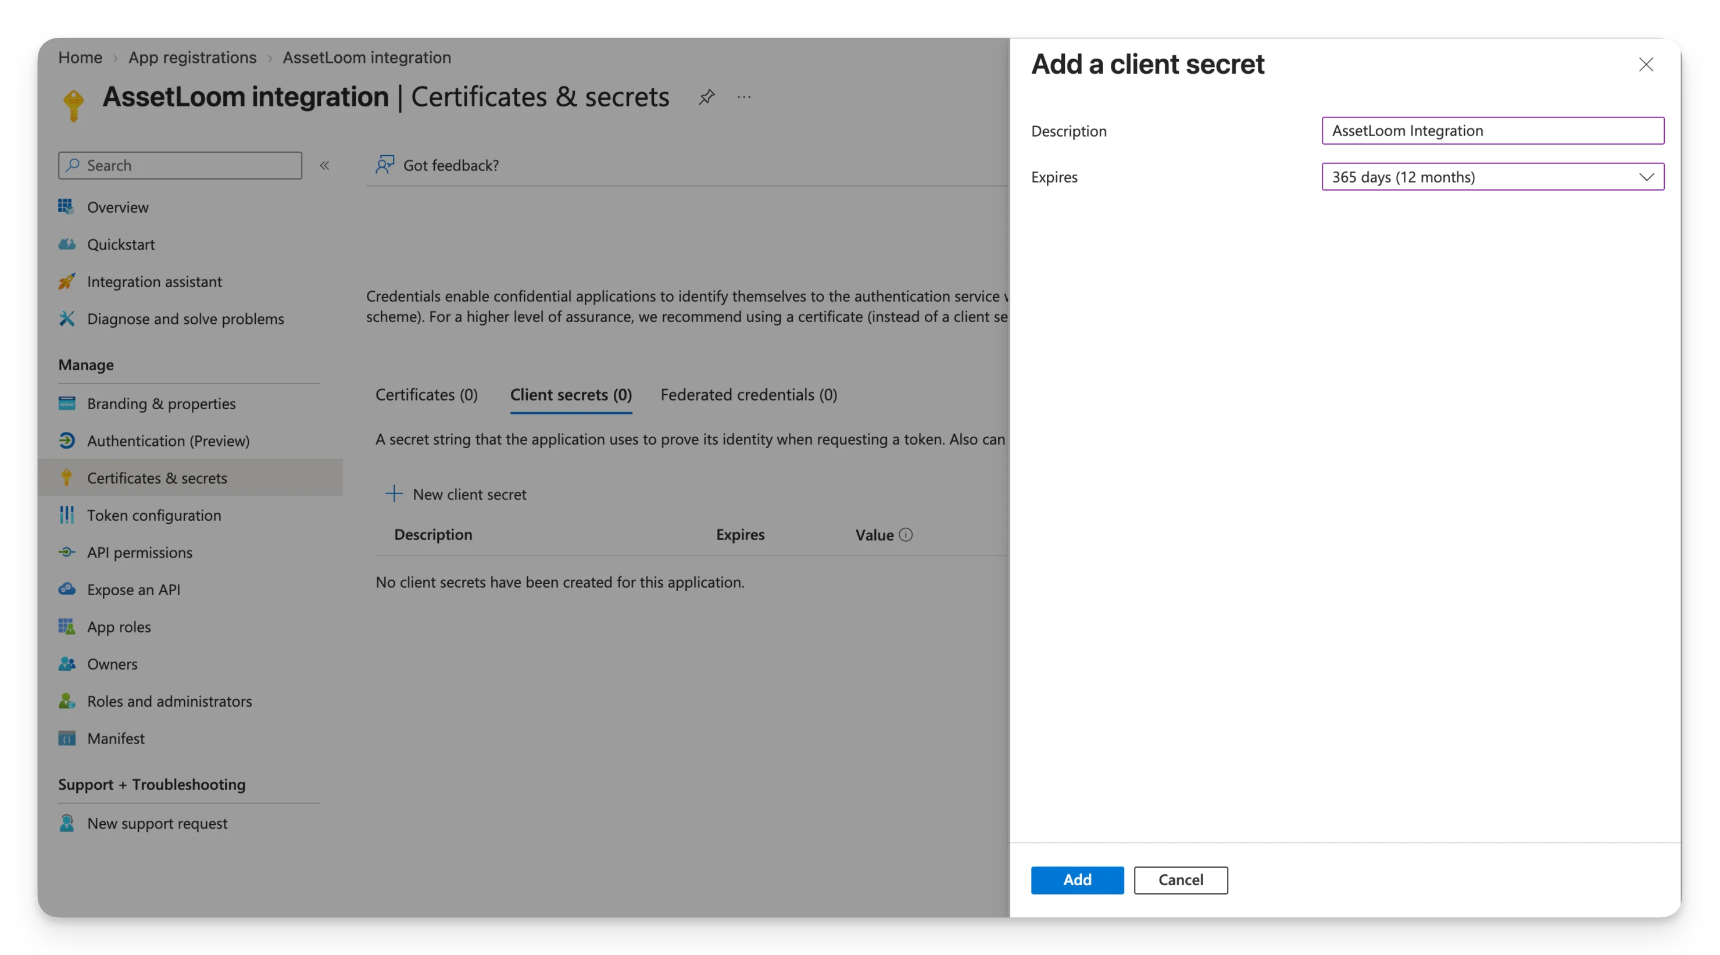Open Certificates & secrets in sidebar

tap(190, 478)
